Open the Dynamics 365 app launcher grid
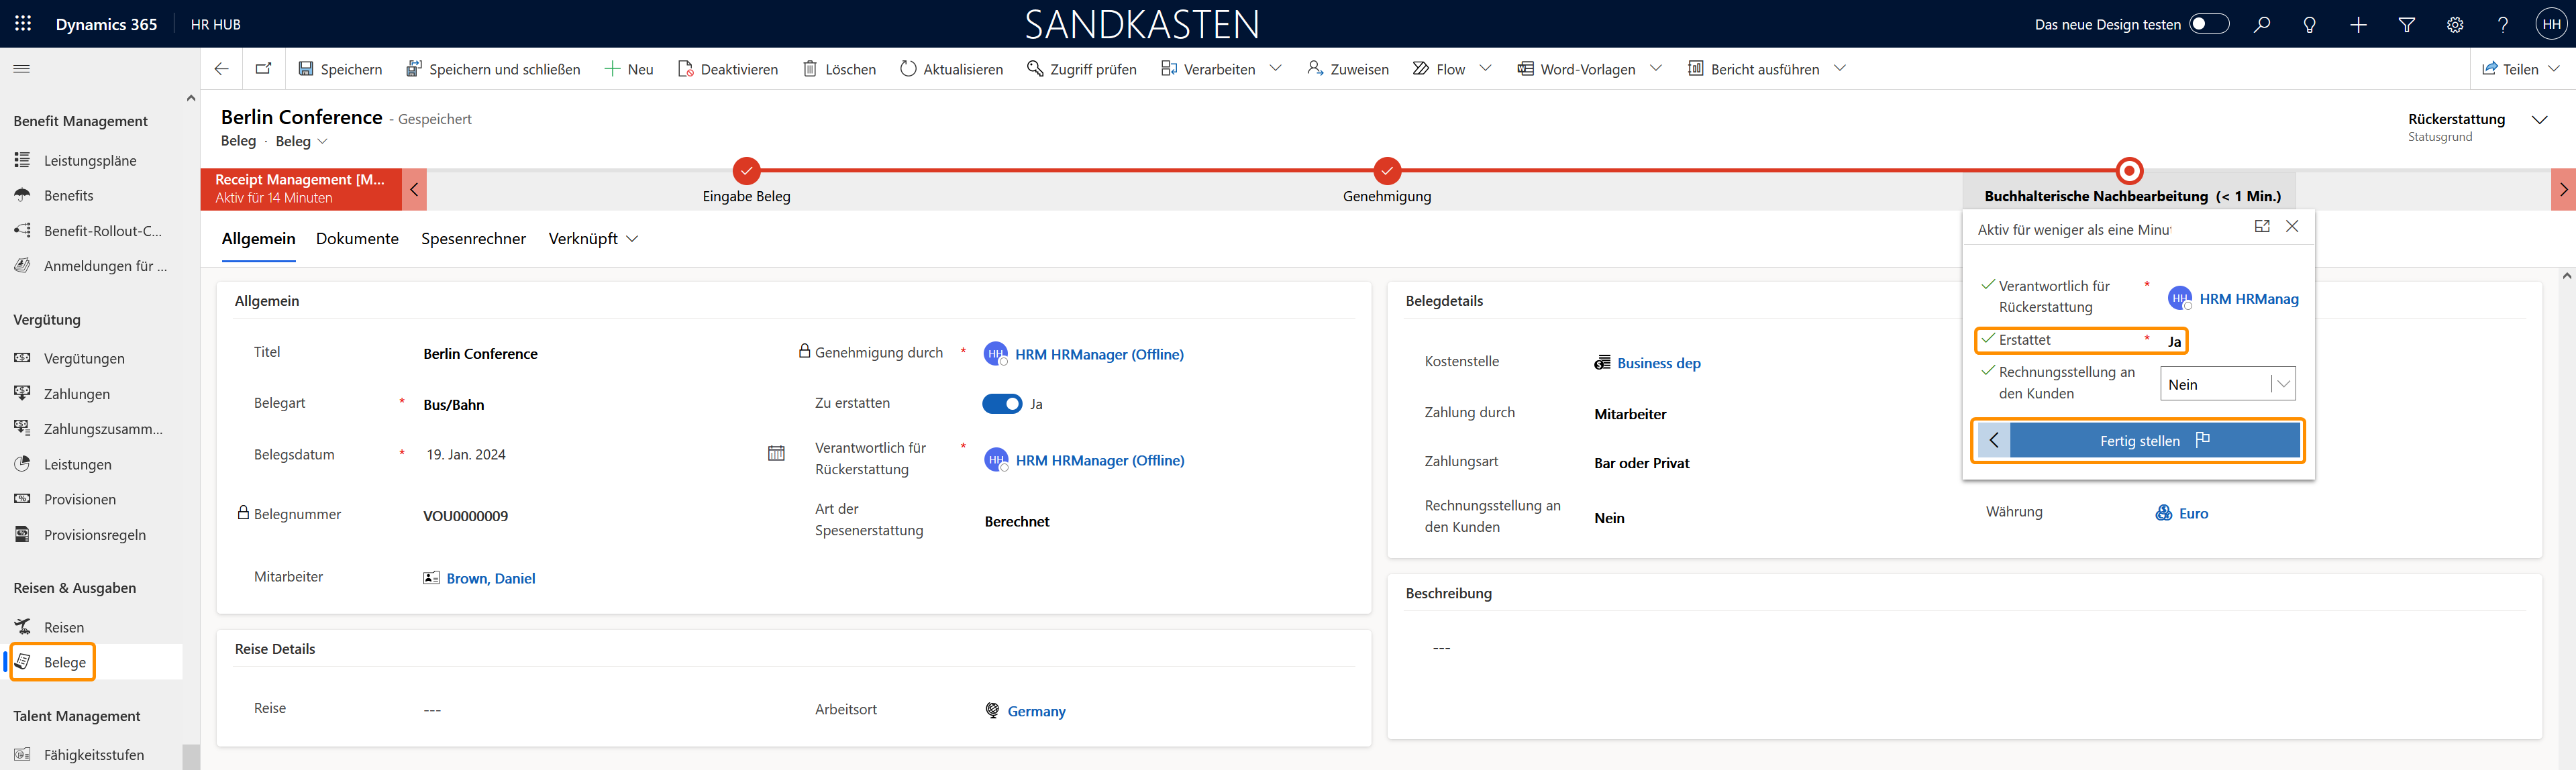The image size is (2576, 770). pyautogui.click(x=23, y=24)
